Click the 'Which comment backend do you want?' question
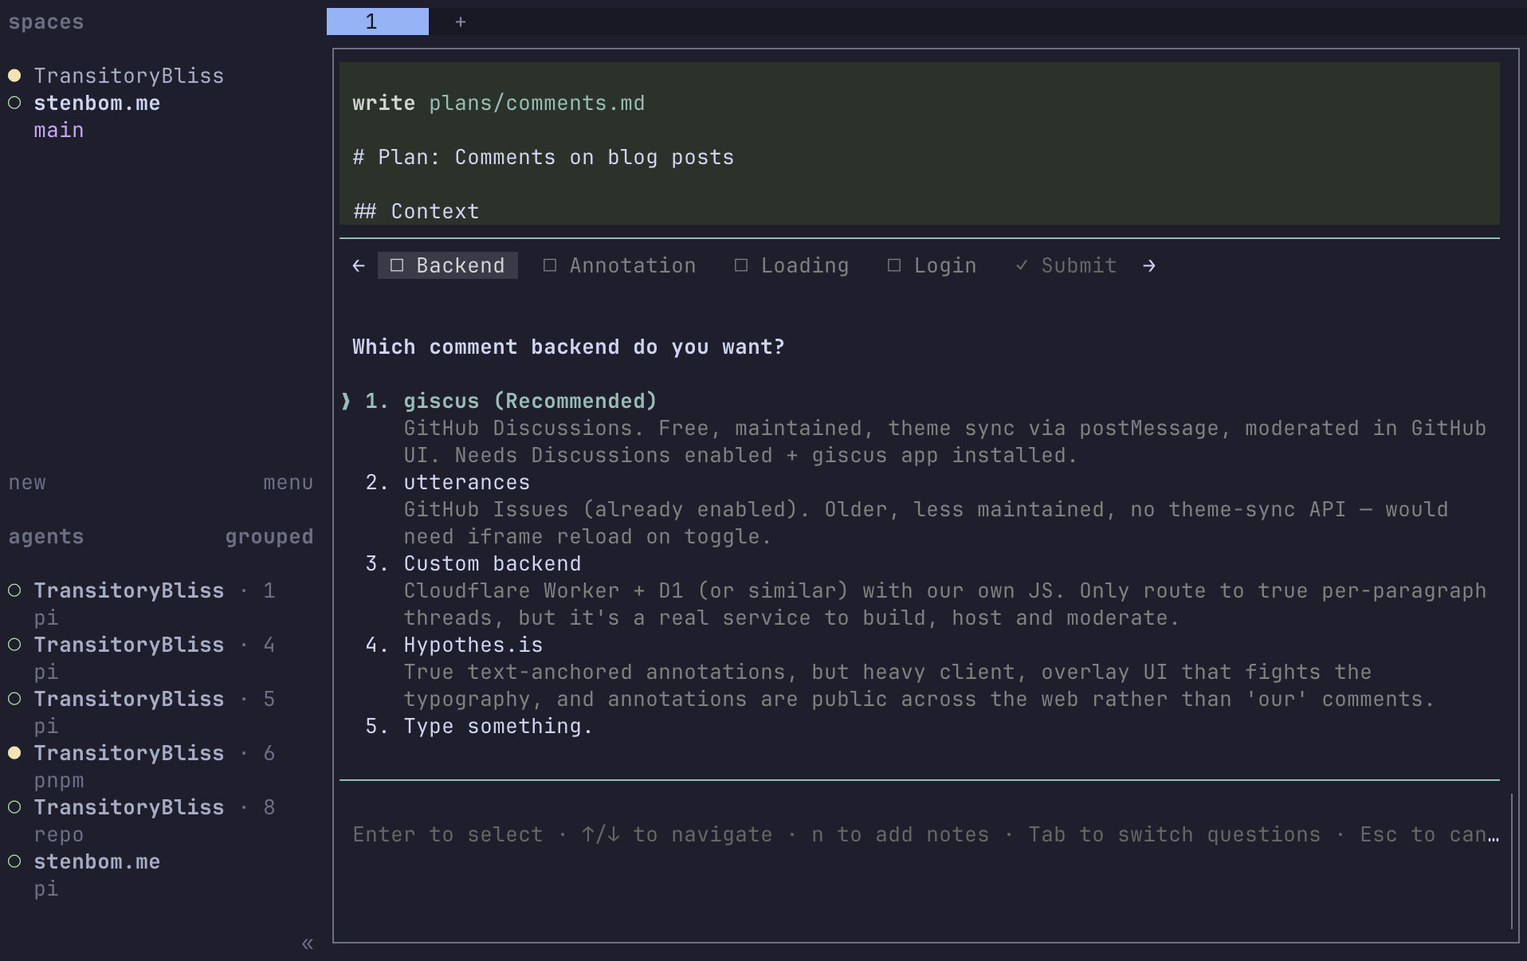The image size is (1527, 961). tap(569, 347)
